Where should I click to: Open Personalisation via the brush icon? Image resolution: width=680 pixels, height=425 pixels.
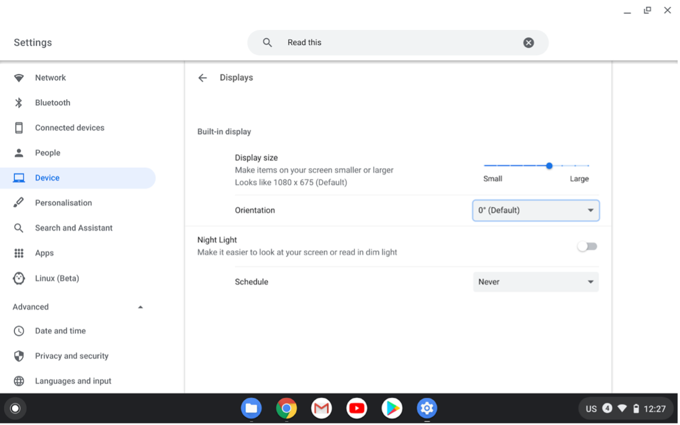[19, 202]
